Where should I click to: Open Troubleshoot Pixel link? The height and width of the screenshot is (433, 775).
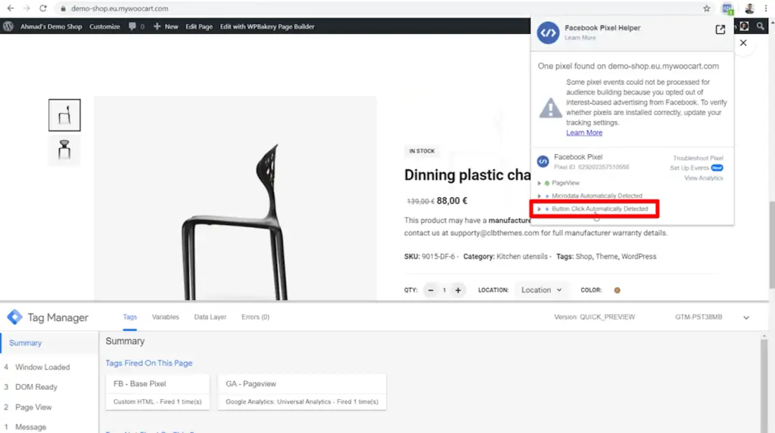pos(698,158)
